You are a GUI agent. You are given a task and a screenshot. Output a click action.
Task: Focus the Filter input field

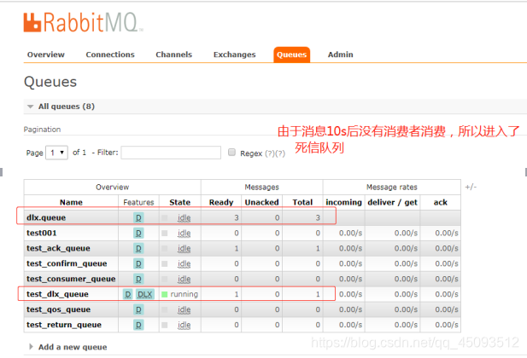[171, 153]
